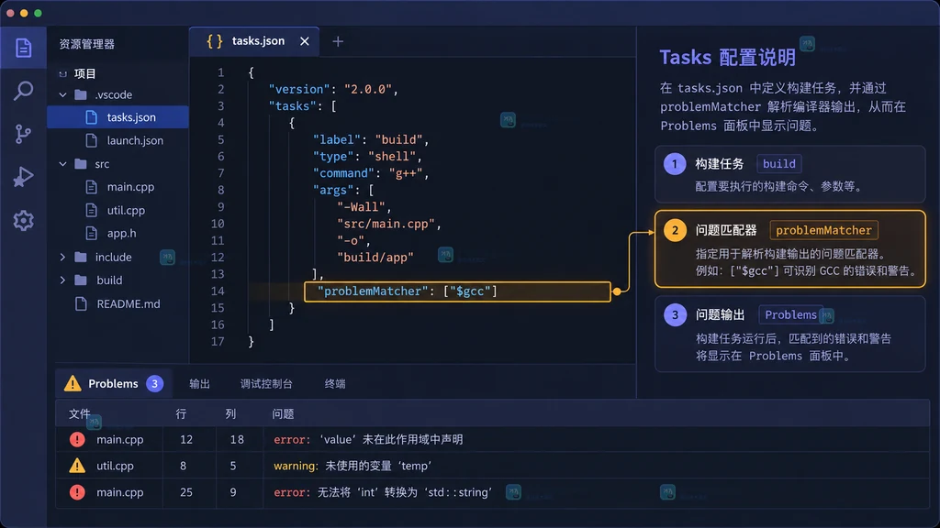The image size is (940, 528).
Task: Click the 问题 column header
Action: tap(283, 413)
